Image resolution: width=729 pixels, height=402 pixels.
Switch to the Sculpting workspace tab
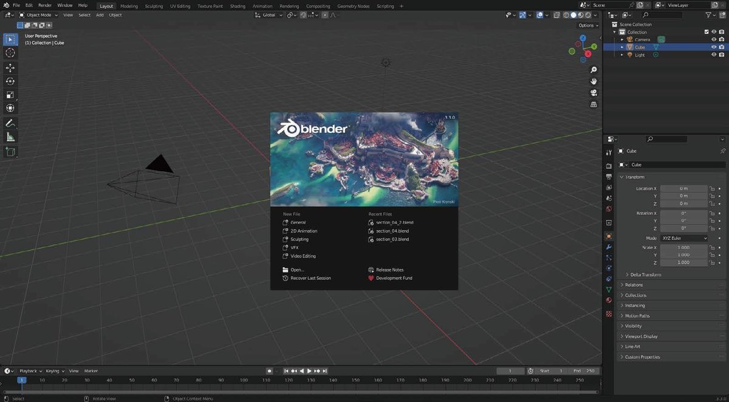click(x=153, y=5)
